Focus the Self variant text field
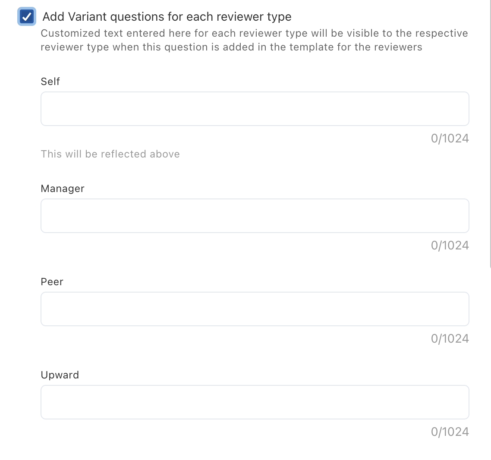The image size is (491, 460). tap(255, 109)
